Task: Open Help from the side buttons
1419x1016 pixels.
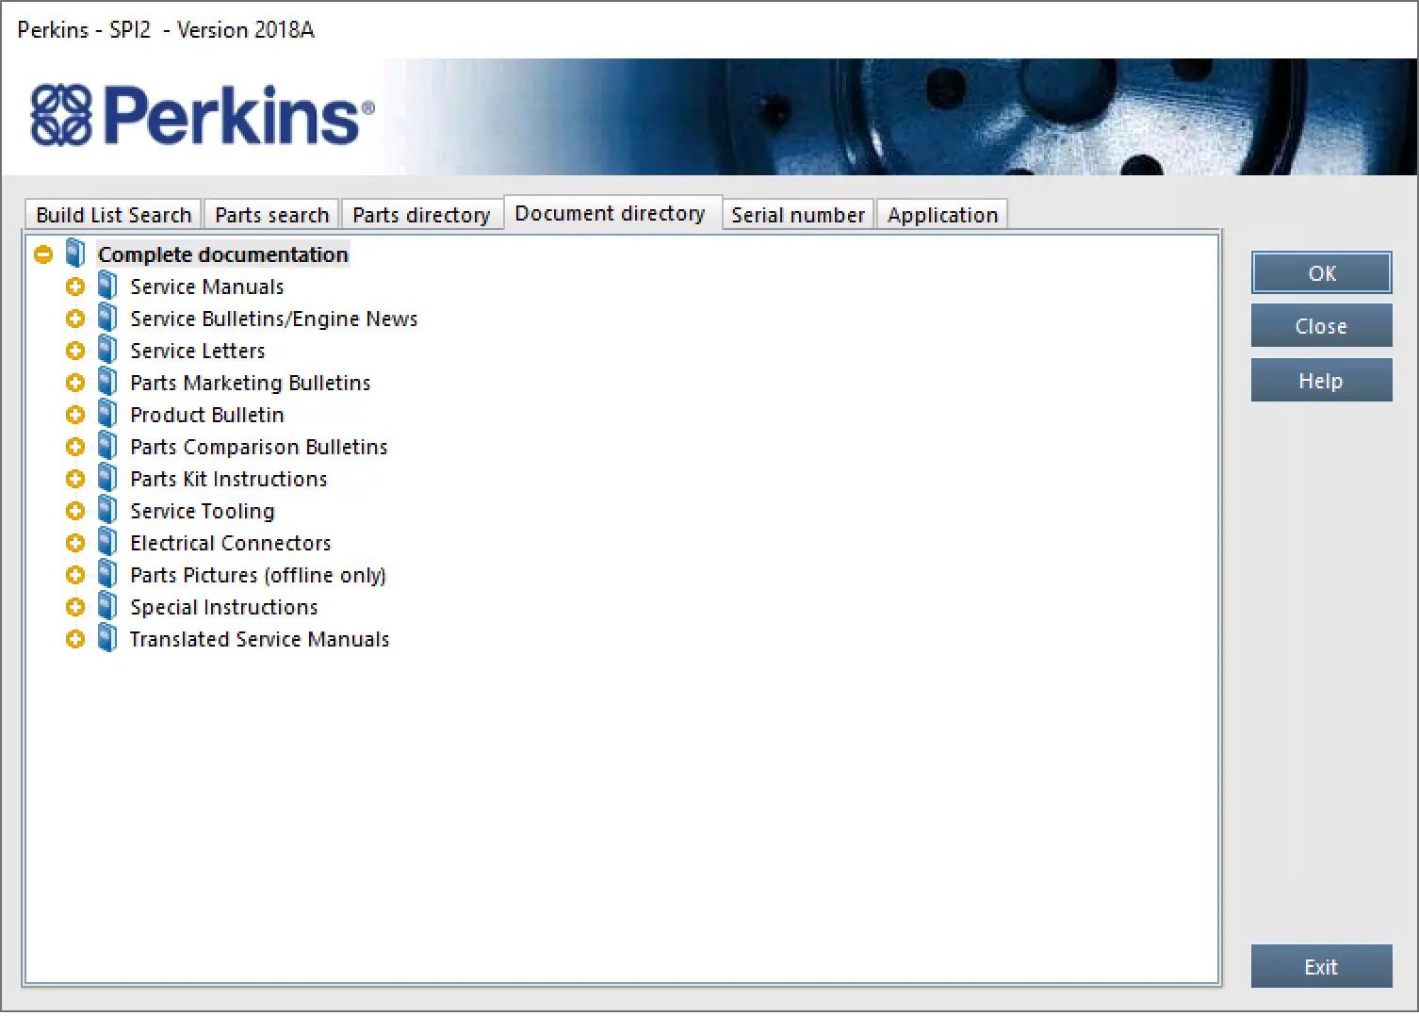Action: 1320,381
